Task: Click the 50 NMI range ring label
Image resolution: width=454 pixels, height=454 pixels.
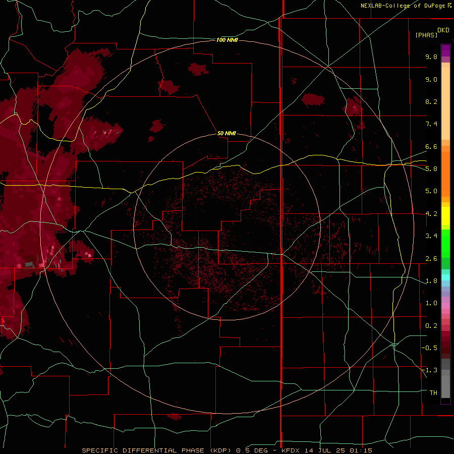Action: pyautogui.click(x=226, y=133)
